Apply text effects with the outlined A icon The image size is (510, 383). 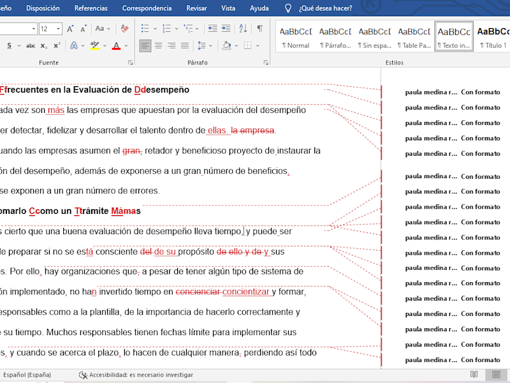pos(74,46)
